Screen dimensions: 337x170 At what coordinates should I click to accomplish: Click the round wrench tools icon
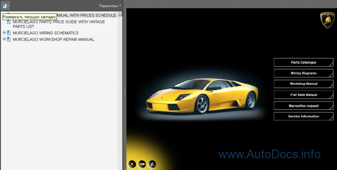pyautogui.click(x=152, y=164)
